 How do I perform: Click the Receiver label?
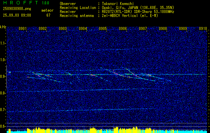68,12
